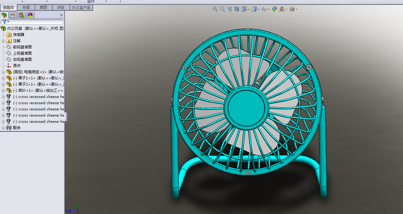Switch to the 办公室产品 tab

[81, 7]
